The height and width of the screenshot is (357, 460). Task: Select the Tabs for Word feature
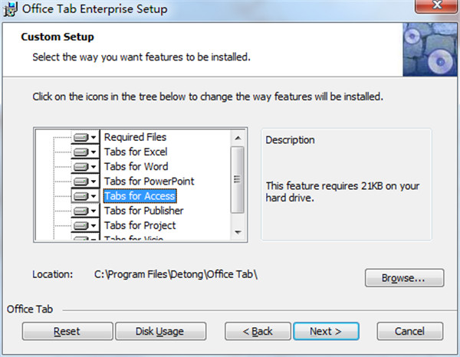tap(136, 166)
